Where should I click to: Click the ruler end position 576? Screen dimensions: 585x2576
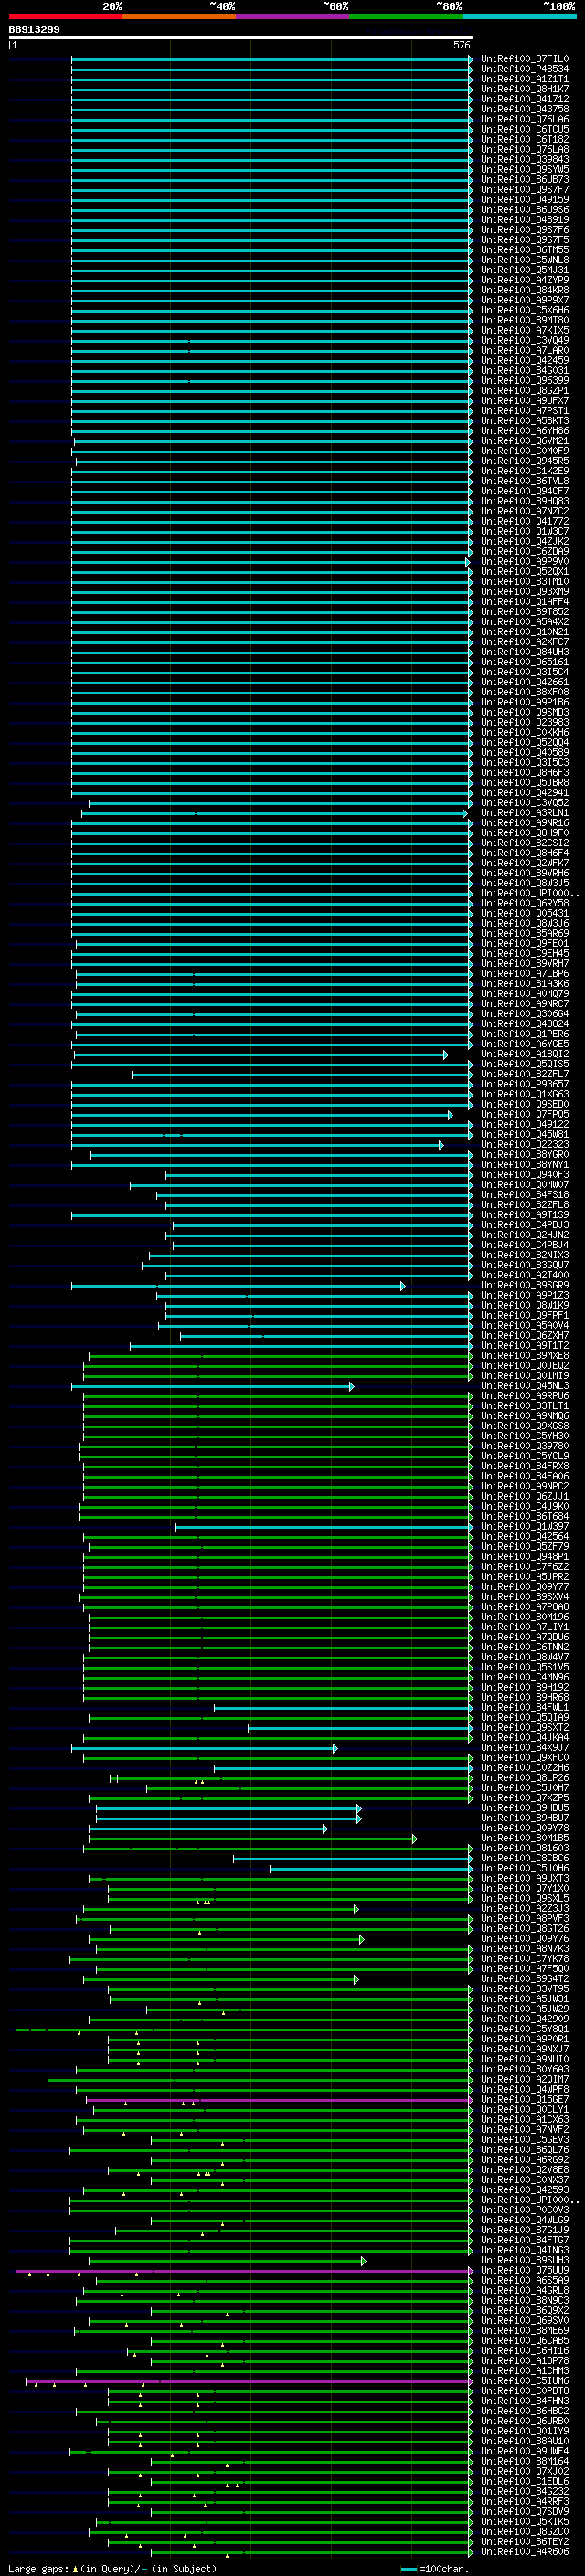461,45
